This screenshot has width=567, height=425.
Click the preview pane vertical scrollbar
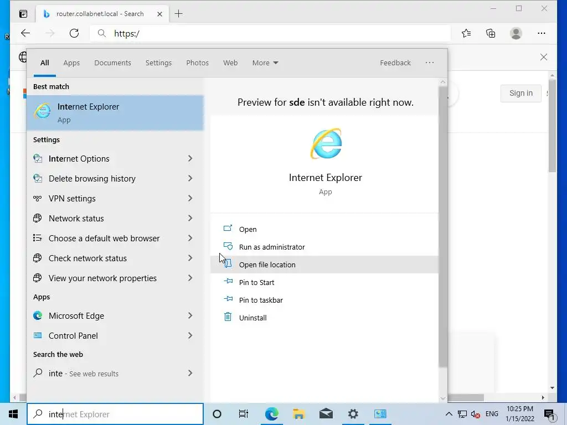click(442, 227)
